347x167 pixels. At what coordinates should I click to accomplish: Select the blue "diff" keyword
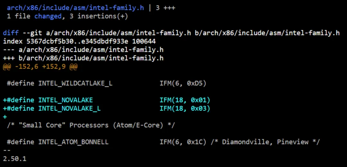pyautogui.click(x=11, y=33)
